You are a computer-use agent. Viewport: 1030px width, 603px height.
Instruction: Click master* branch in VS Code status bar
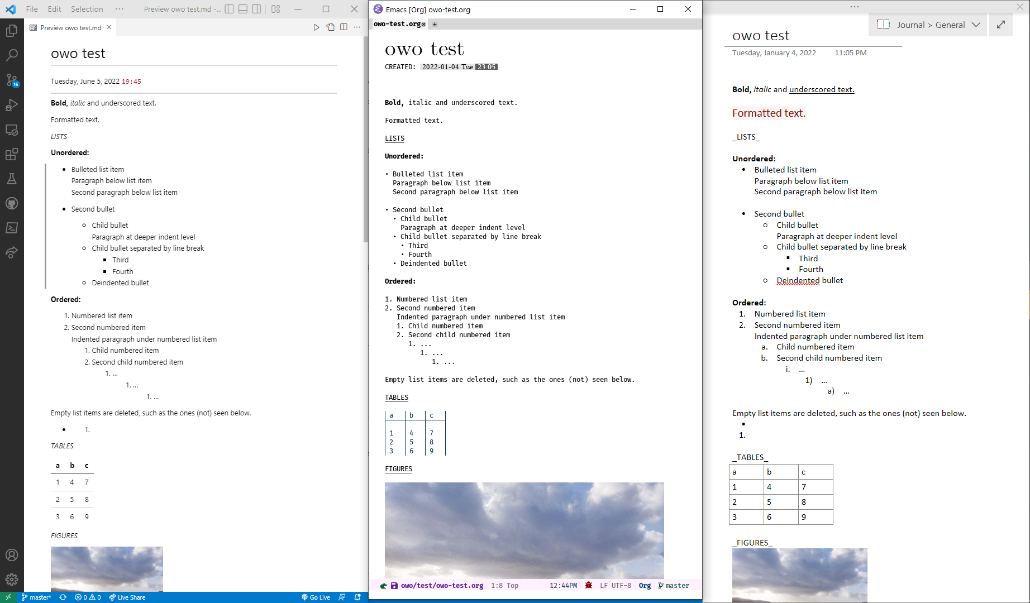click(36, 597)
